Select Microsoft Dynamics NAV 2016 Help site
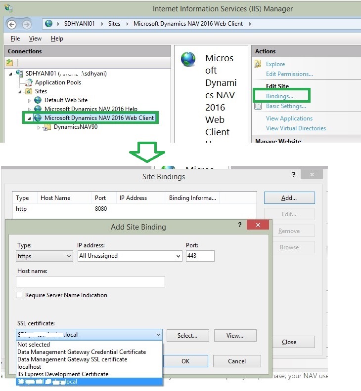Screen dimensions: 361x391 point(91,109)
